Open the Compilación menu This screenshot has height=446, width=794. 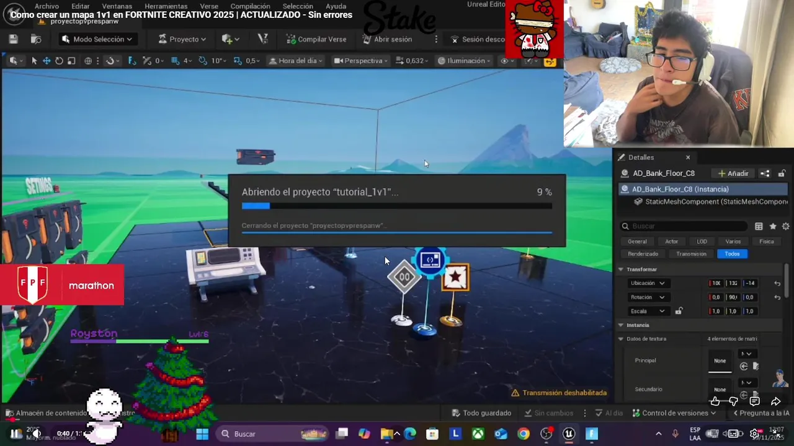(250, 6)
